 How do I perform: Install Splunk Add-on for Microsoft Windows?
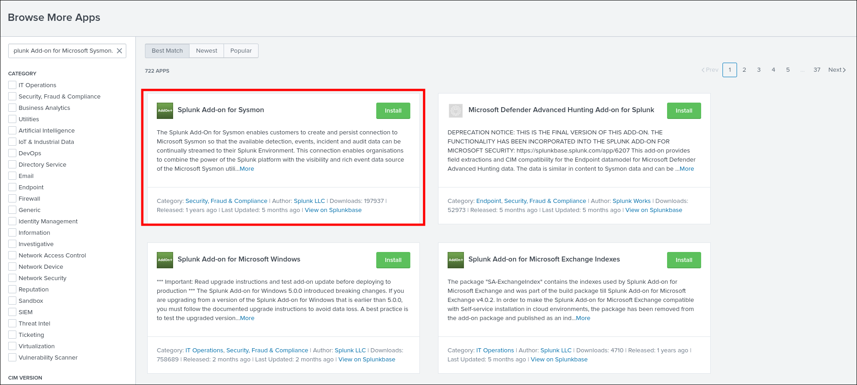pos(393,260)
